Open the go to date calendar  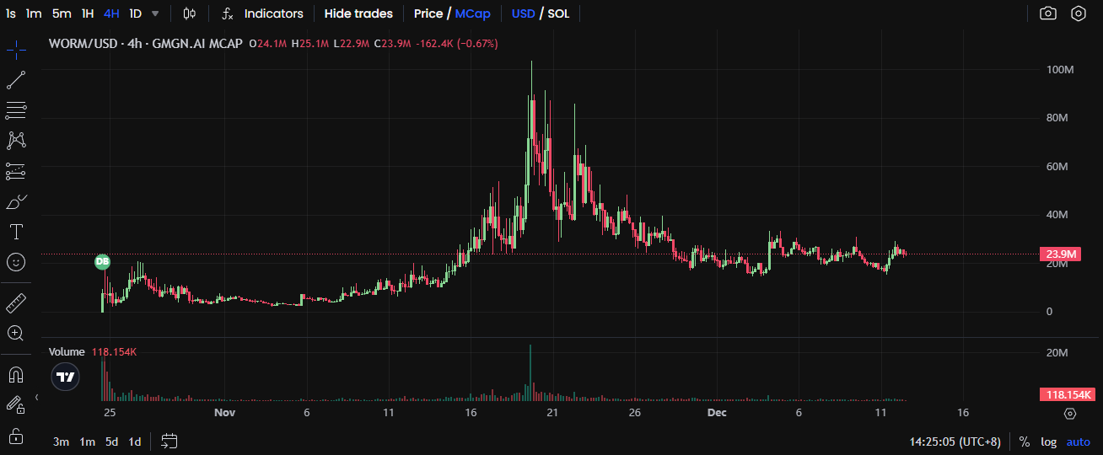tap(169, 442)
